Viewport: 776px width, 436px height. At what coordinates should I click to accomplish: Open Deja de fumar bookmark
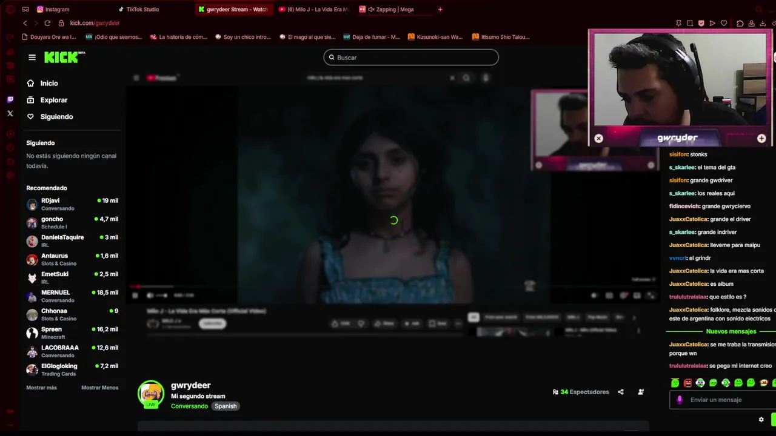click(372, 37)
